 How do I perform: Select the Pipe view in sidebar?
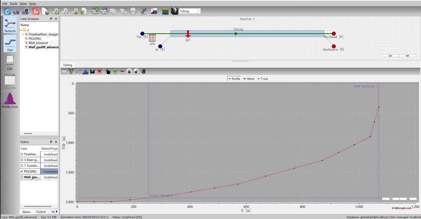[10, 44]
